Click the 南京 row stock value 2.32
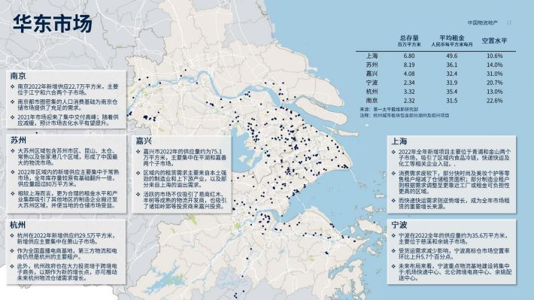The height and width of the screenshot is (300, 534). click(x=409, y=101)
